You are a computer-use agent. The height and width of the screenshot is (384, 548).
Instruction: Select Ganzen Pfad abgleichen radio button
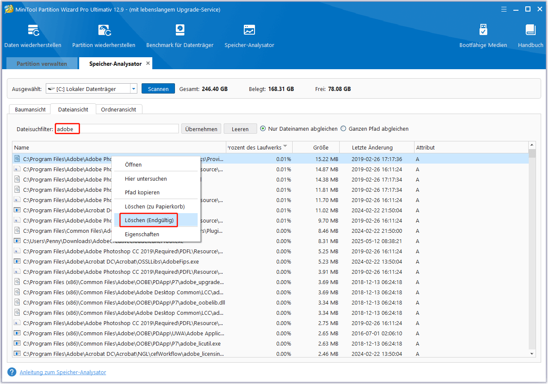(343, 129)
